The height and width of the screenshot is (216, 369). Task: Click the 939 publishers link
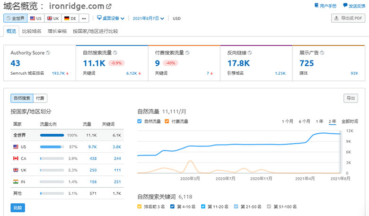click(354, 73)
